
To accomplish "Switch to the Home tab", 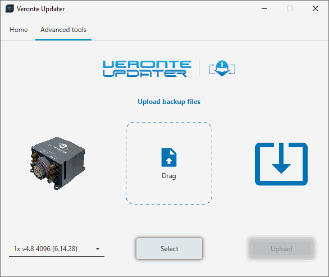I will coord(19,30).
